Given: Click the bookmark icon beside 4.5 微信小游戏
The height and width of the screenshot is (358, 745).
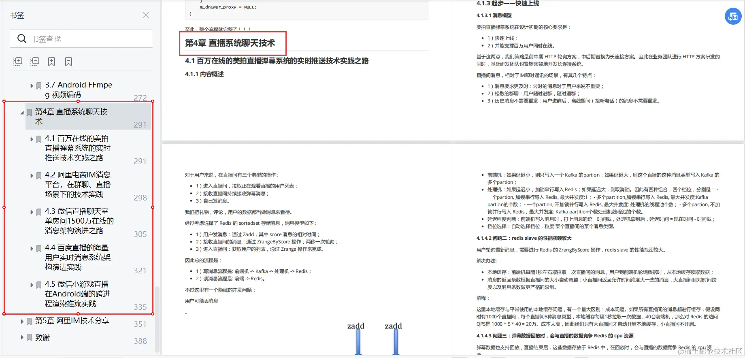Looking at the screenshot, I should [x=39, y=285].
